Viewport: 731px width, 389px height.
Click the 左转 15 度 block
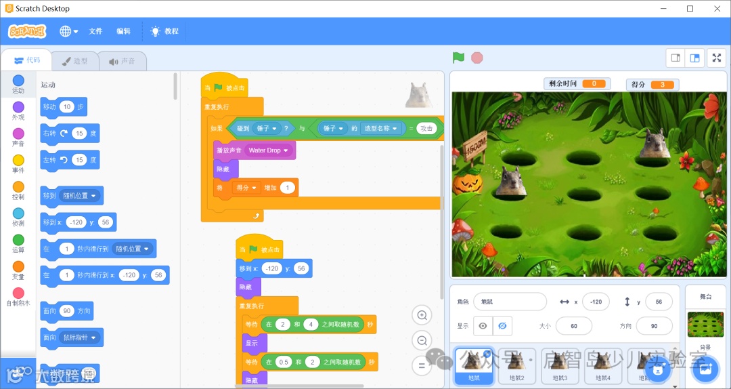(x=70, y=160)
